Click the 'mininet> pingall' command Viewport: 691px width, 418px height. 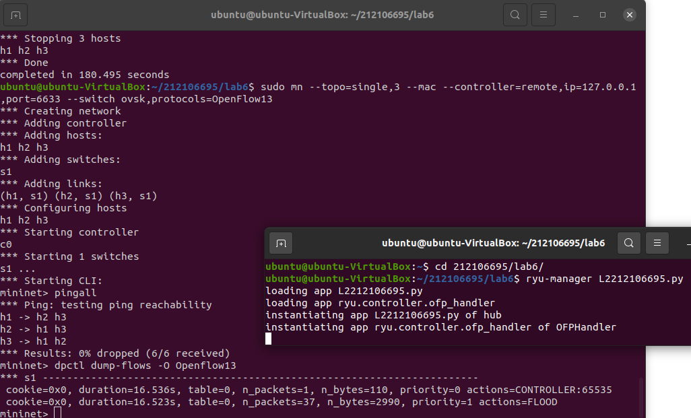(x=48, y=293)
